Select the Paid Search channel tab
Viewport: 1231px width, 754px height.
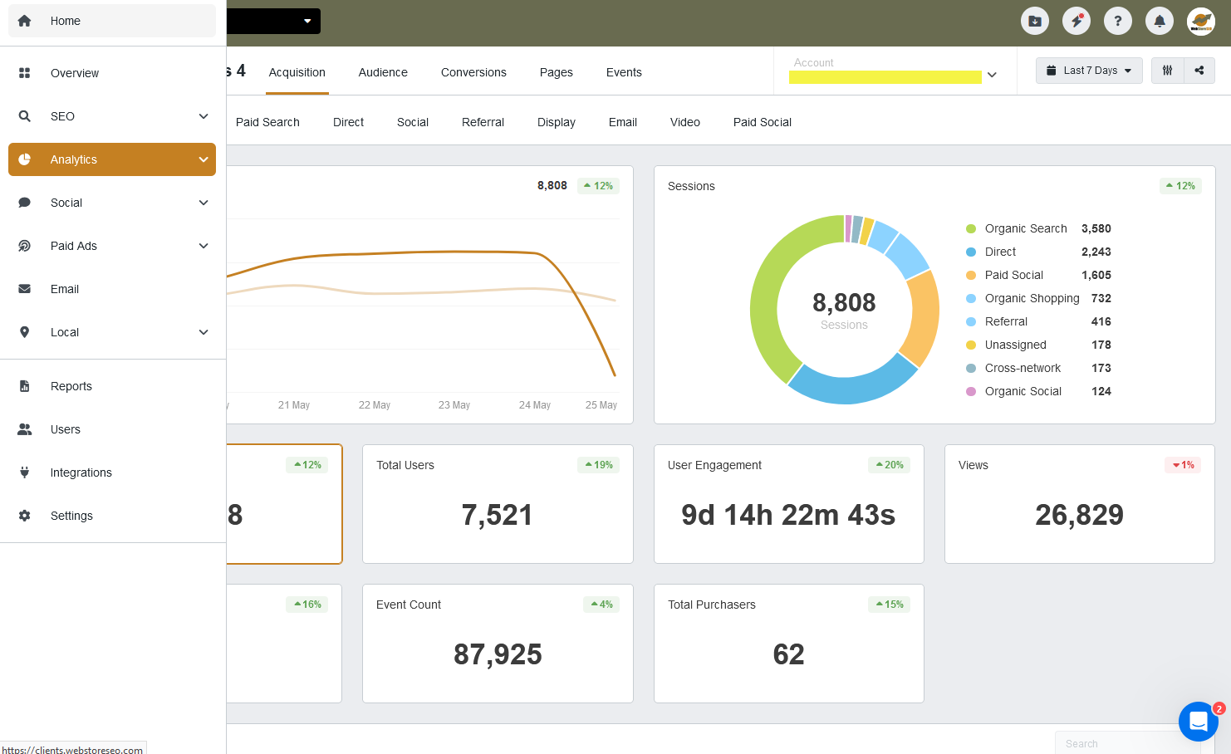[267, 122]
